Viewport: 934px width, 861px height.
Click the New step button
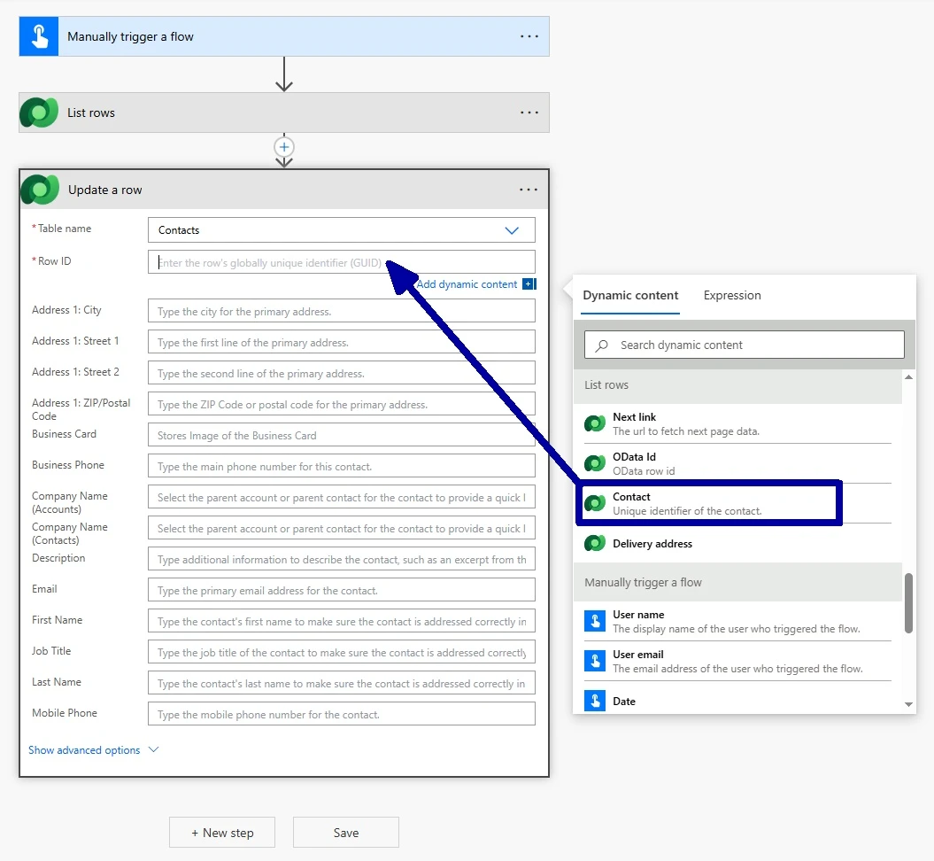point(222,833)
